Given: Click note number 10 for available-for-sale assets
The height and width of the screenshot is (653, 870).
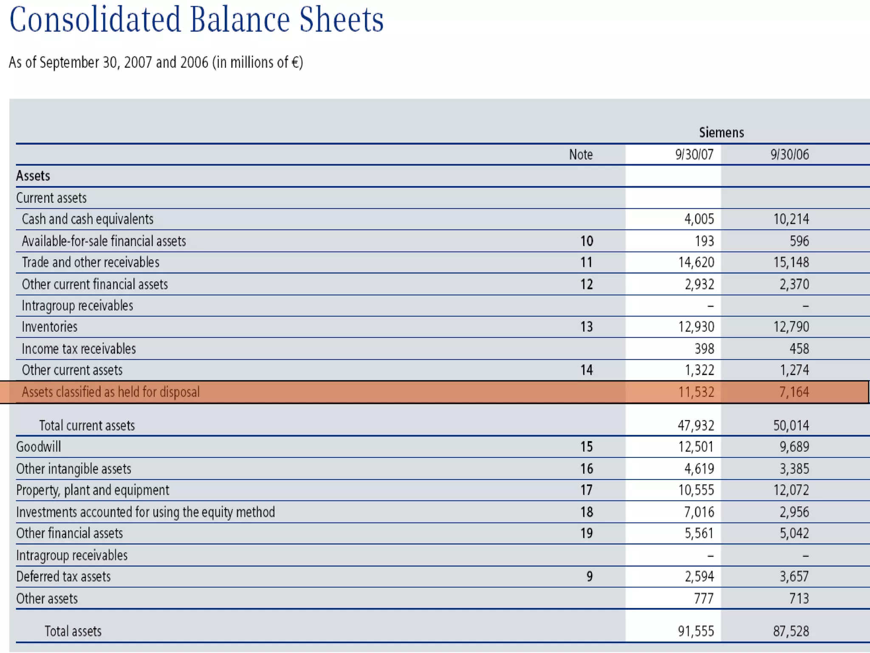Looking at the screenshot, I should tap(586, 241).
